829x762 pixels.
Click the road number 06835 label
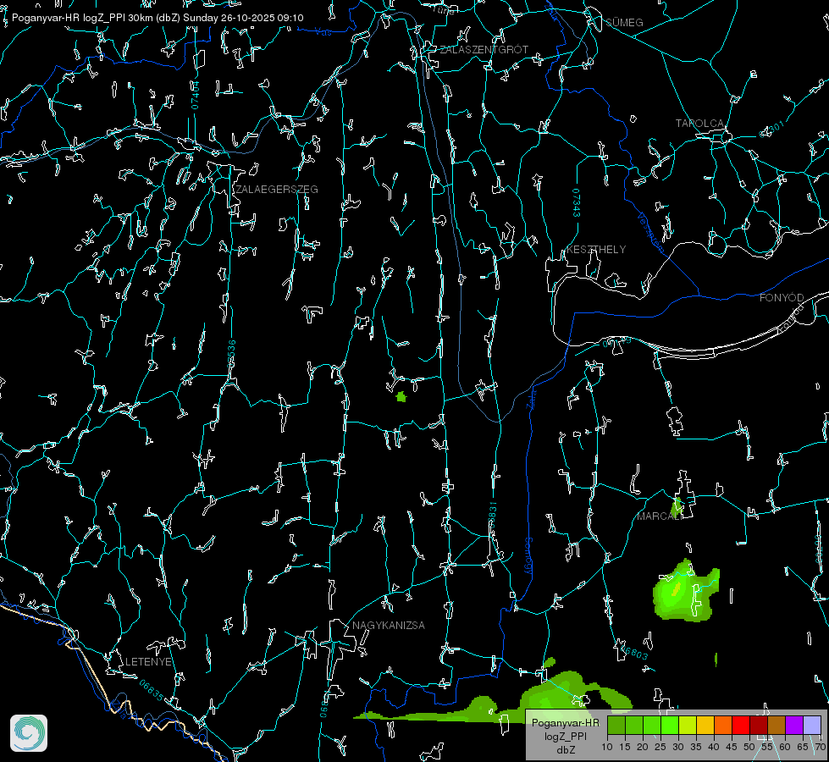pos(152,690)
